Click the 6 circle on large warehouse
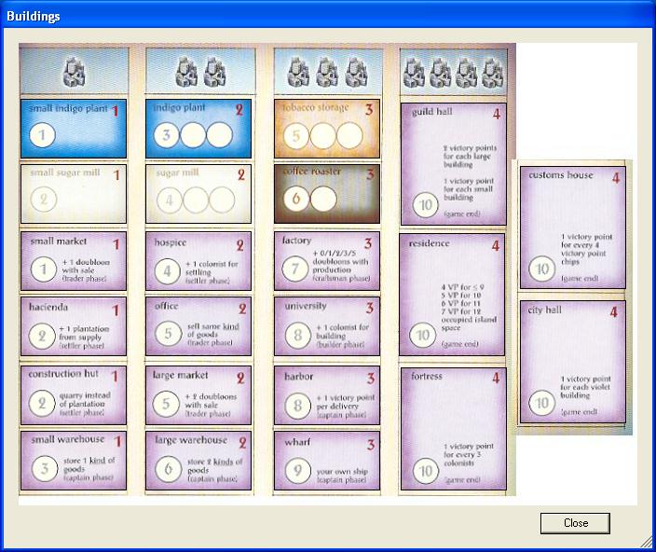The image size is (656, 552). (168, 469)
